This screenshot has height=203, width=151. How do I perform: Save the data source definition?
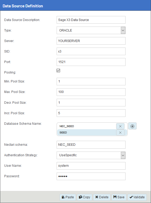point(119,197)
